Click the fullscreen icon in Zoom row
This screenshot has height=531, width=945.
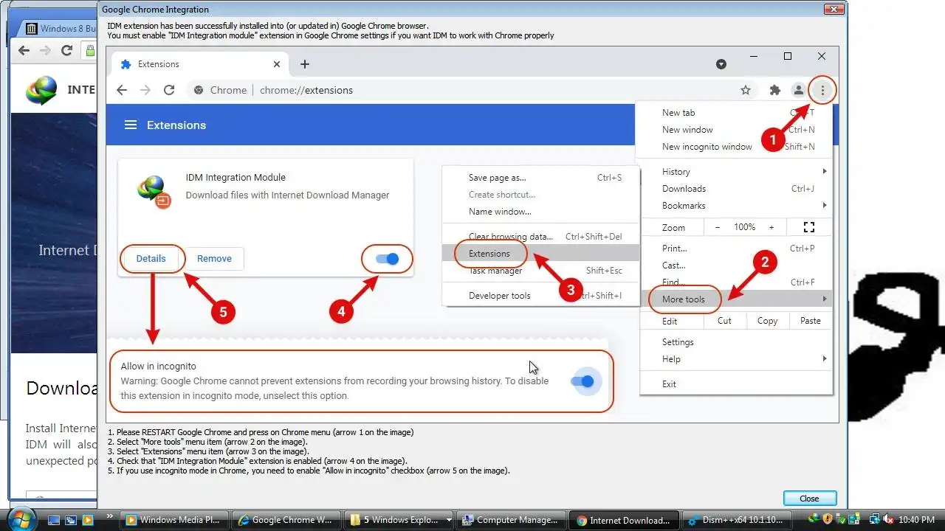point(809,227)
